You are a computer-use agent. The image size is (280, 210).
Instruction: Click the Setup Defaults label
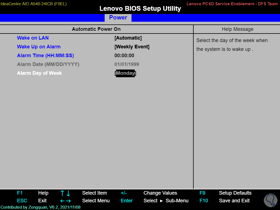235,193
